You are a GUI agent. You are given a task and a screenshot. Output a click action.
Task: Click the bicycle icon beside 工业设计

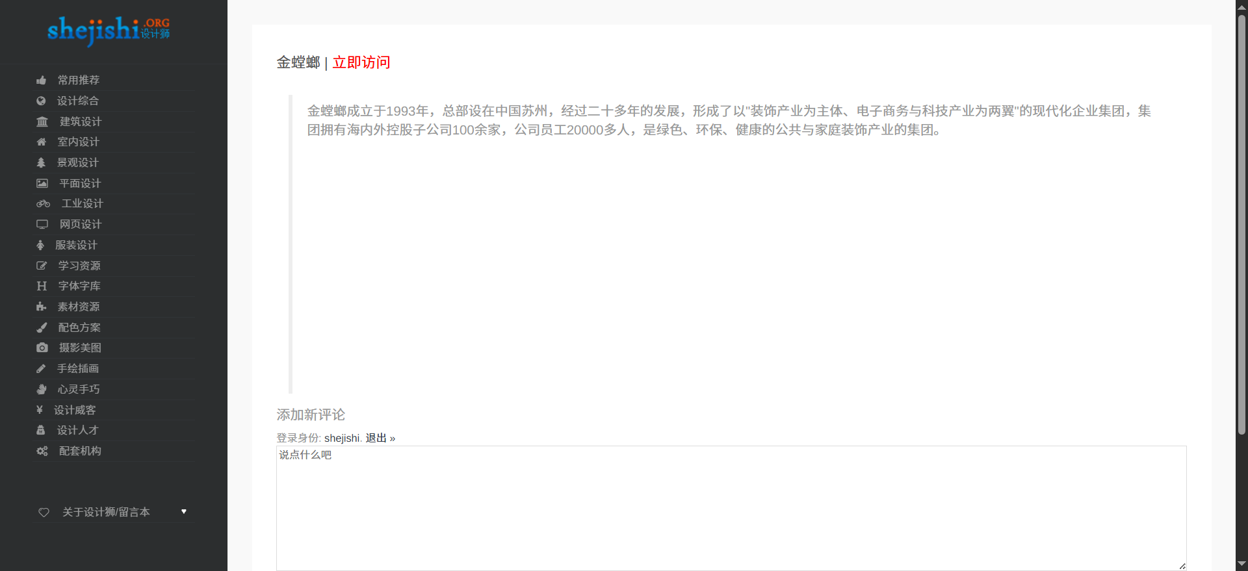tap(44, 203)
